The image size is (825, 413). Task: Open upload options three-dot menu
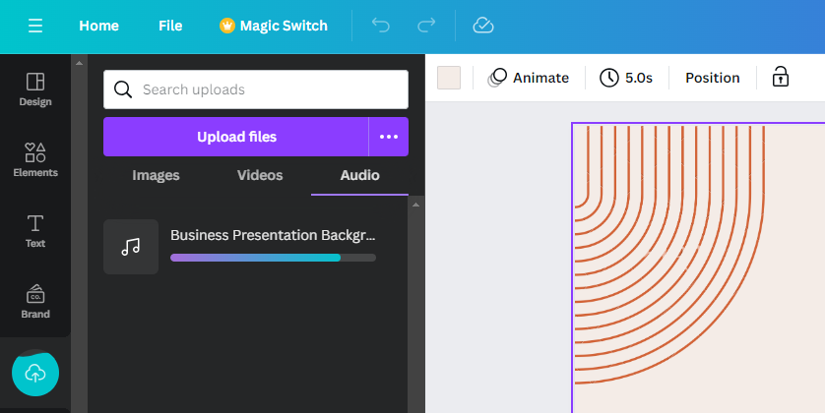pos(389,137)
